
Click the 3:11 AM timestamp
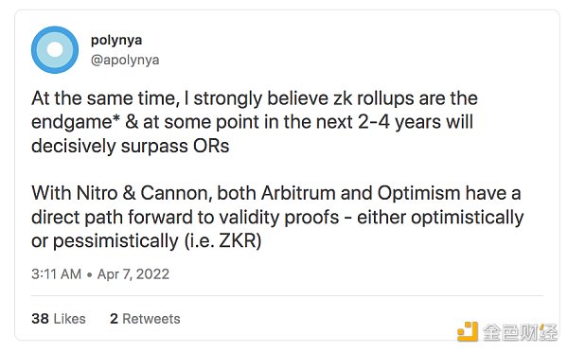[56, 273]
